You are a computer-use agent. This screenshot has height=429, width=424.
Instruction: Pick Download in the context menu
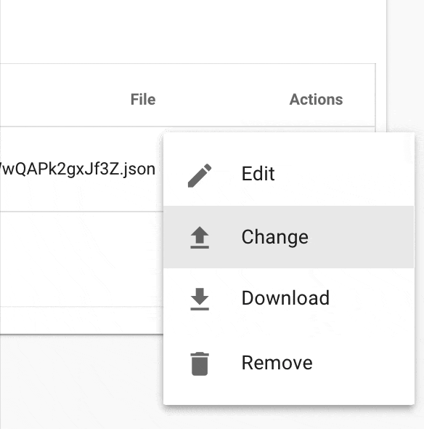[x=289, y=299]
